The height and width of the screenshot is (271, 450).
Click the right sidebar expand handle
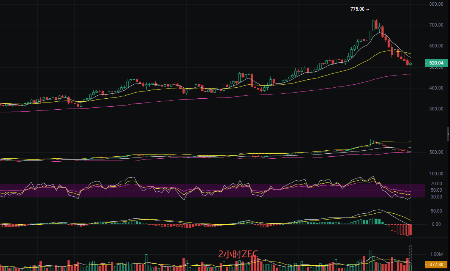click(448, 134)
